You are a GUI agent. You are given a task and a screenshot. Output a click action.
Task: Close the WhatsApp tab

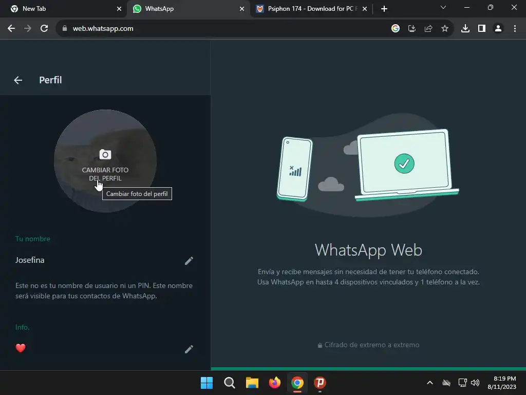click(242, 9)
